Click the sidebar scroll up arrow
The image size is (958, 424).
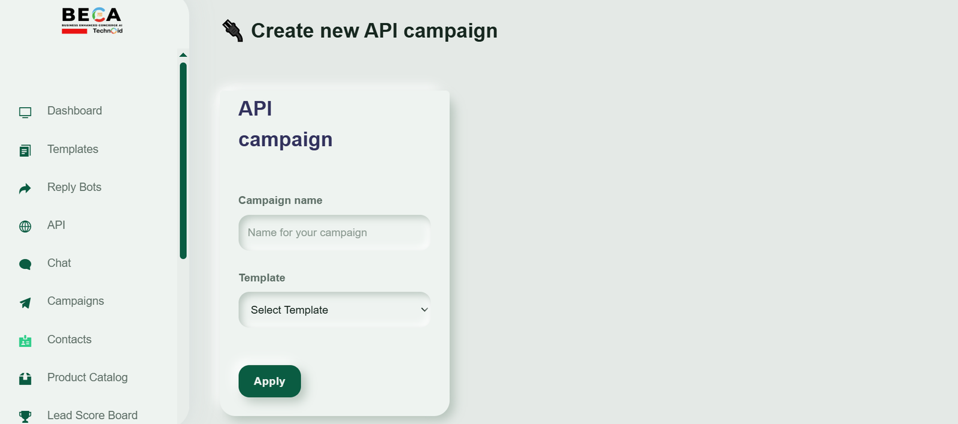183,55
